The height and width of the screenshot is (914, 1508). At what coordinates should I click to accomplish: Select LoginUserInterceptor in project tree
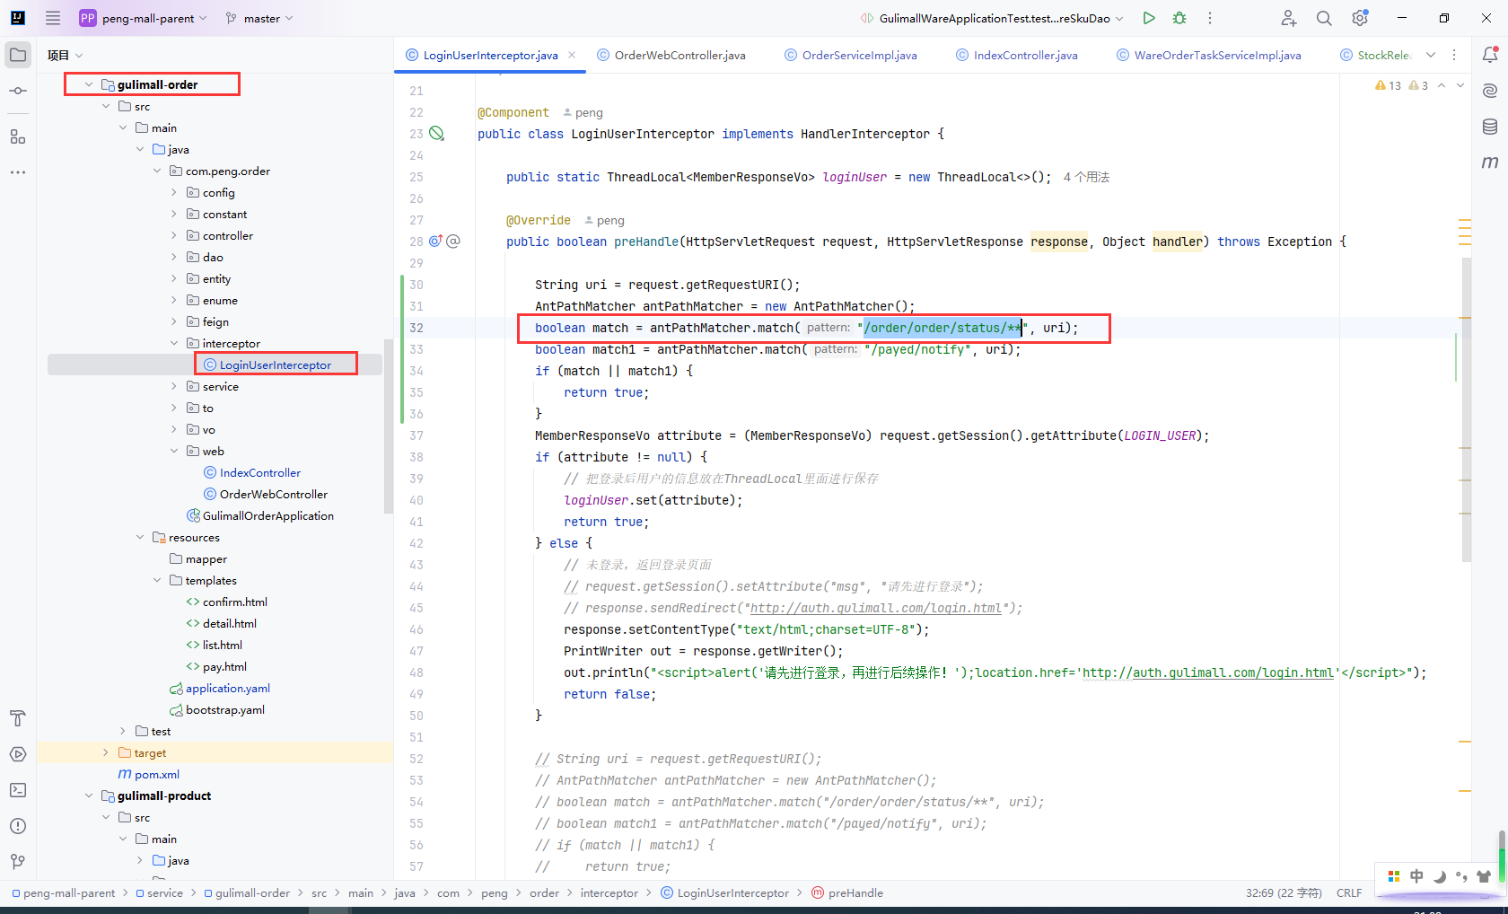pos(276,365)
